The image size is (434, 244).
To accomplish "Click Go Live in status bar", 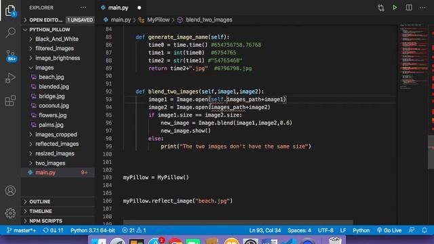I will [x=389, y=230].
